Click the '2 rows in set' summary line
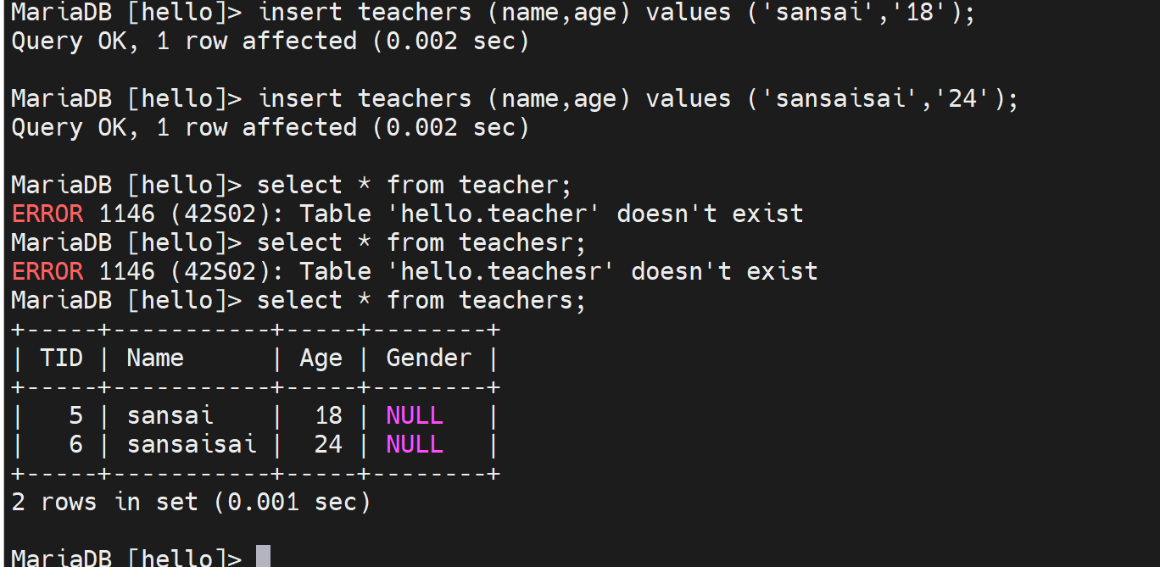Viewport: 1160px width, 567px height. pyautogui.click(x=192, y=503)
